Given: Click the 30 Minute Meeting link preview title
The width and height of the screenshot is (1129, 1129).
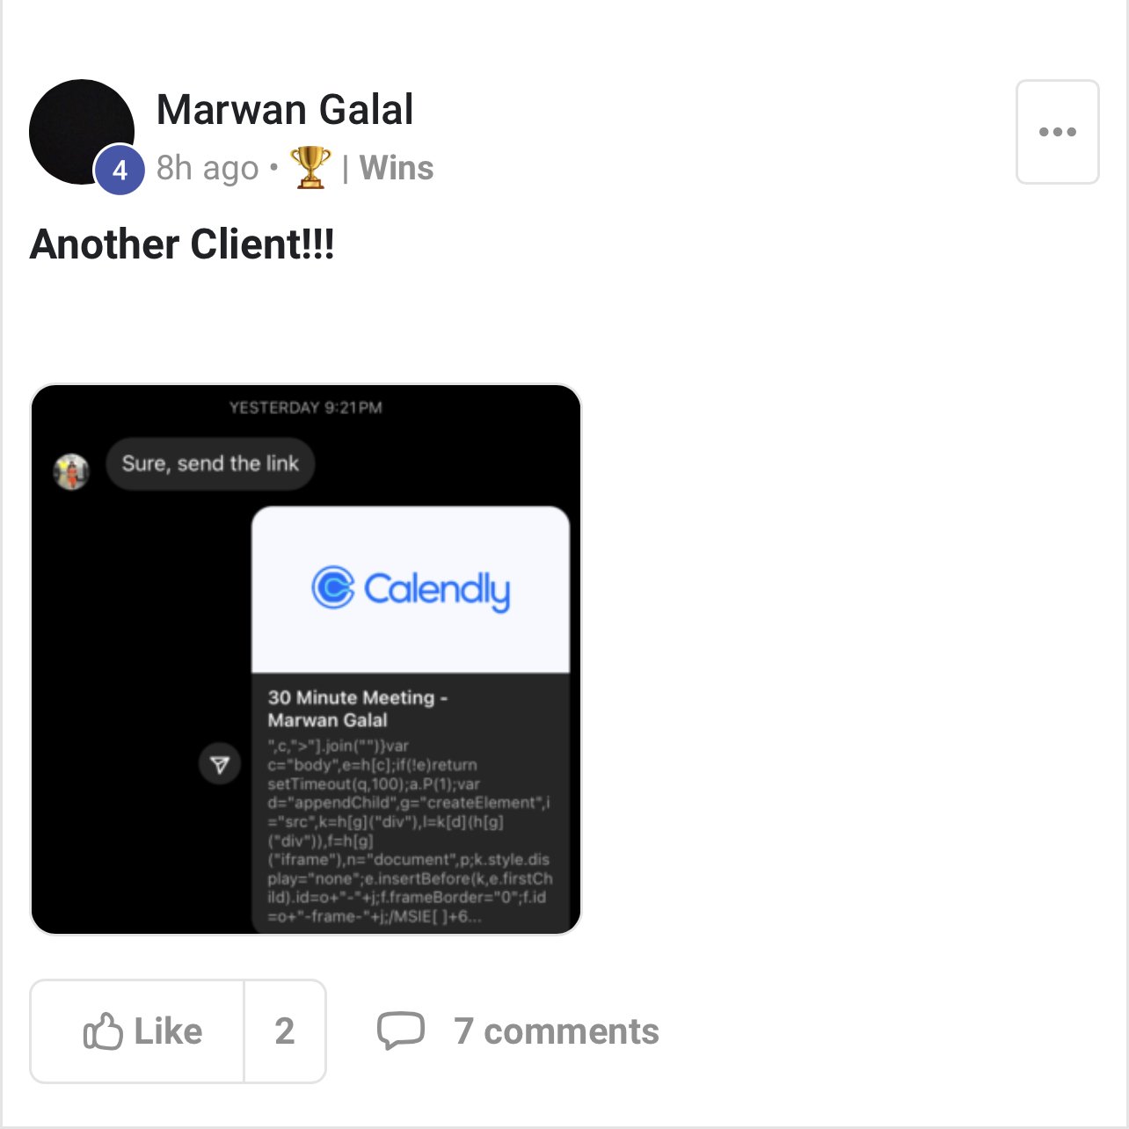Looking at the screenshot, I should click(358, 709).
